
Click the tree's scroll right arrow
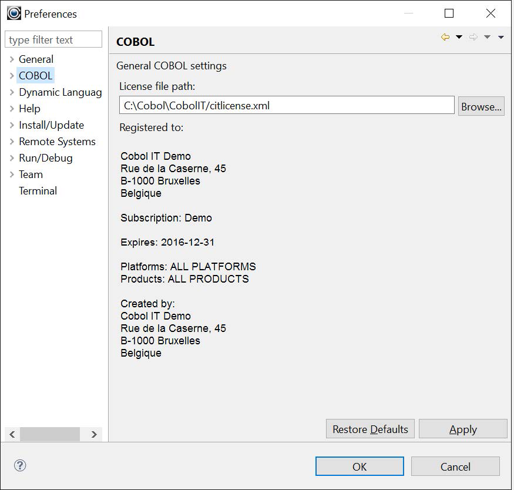click(94, 434)
